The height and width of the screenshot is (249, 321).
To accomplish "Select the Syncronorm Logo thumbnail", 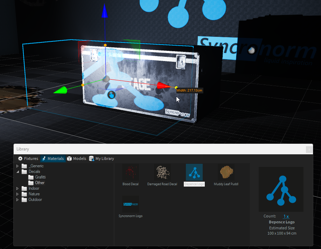I will point(131,204).
